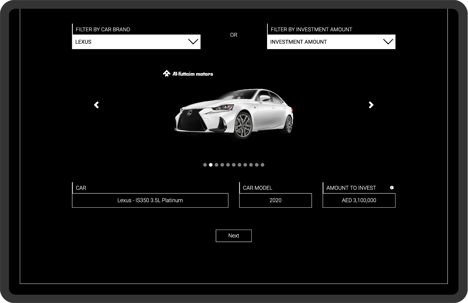This screenshot has height=303, width=468.
Task: Open the Filter by Car Brand dropdown
Action: tap(136, 42)
